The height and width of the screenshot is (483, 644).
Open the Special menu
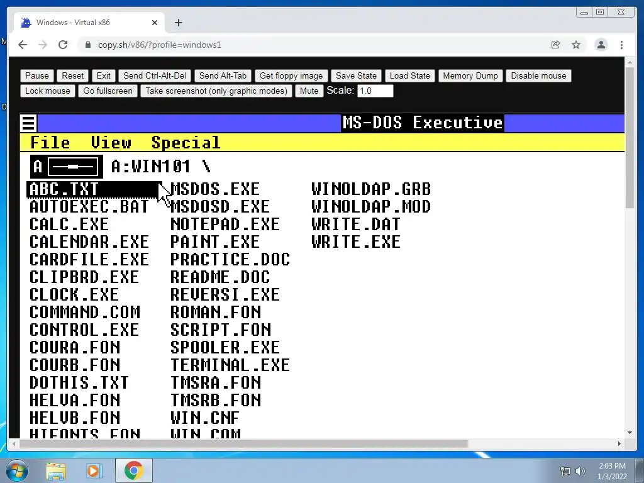pyautogui.click(x=186, y=143)
